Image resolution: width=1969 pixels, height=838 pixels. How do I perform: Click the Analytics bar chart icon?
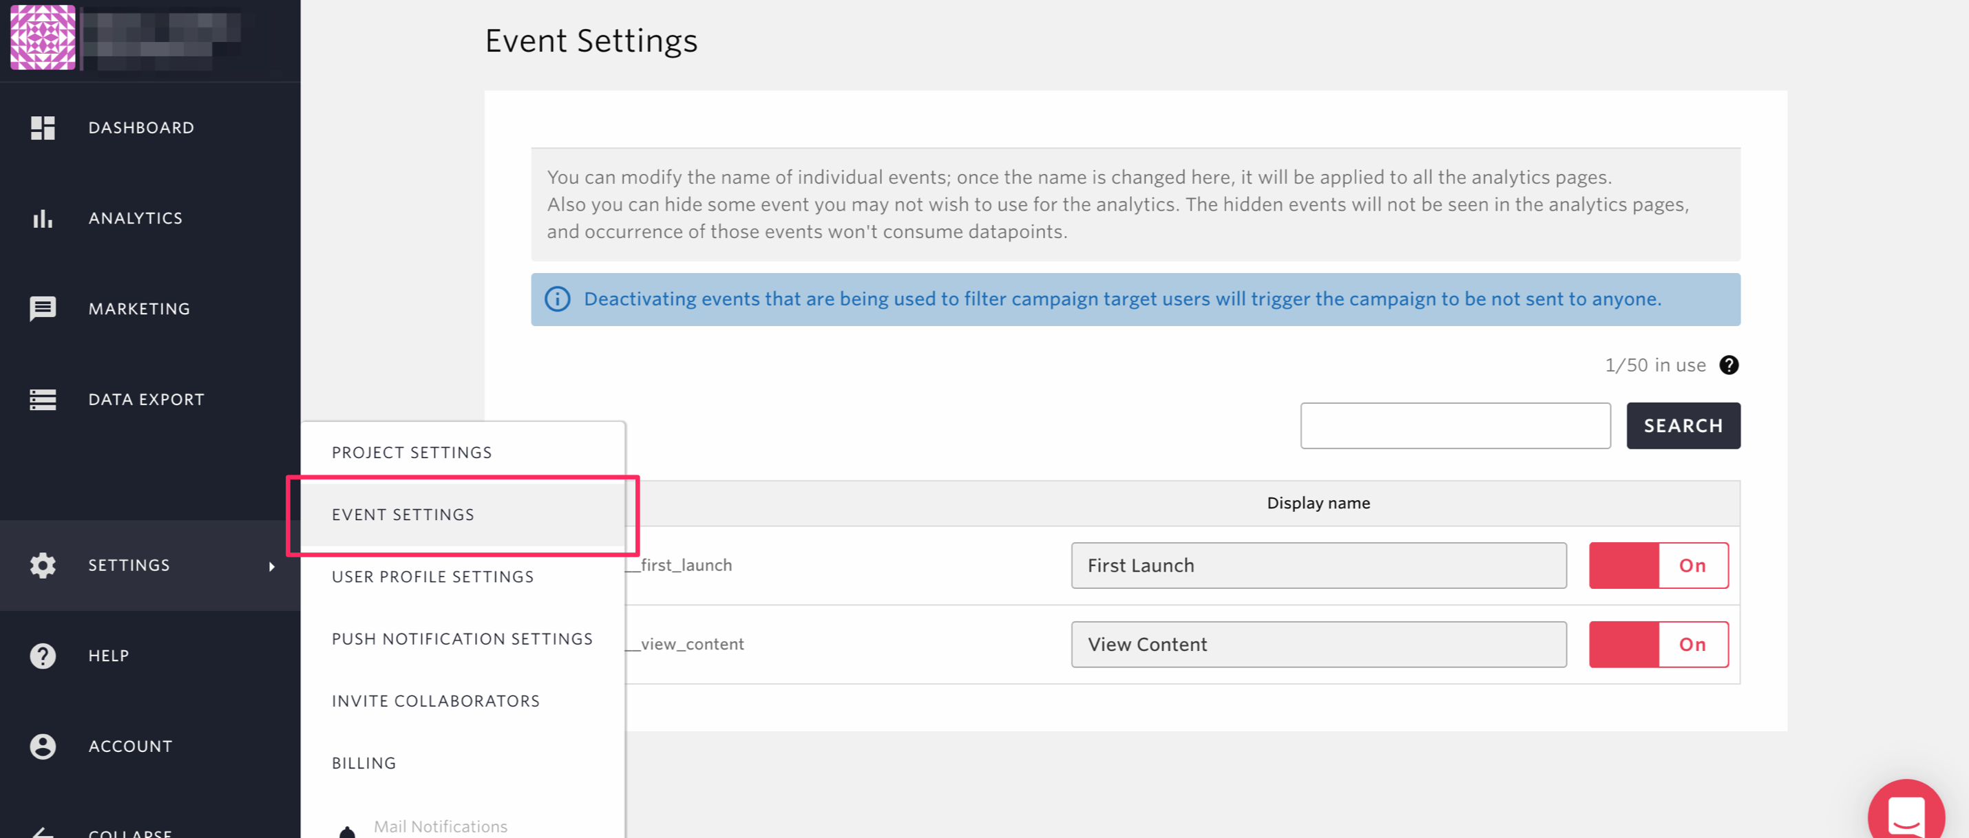(43, 219)
